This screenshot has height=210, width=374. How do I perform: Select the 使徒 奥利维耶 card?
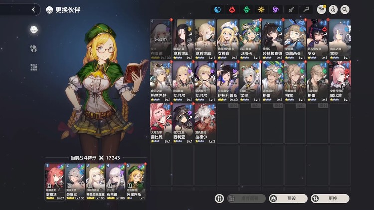(x=205, y=39)
